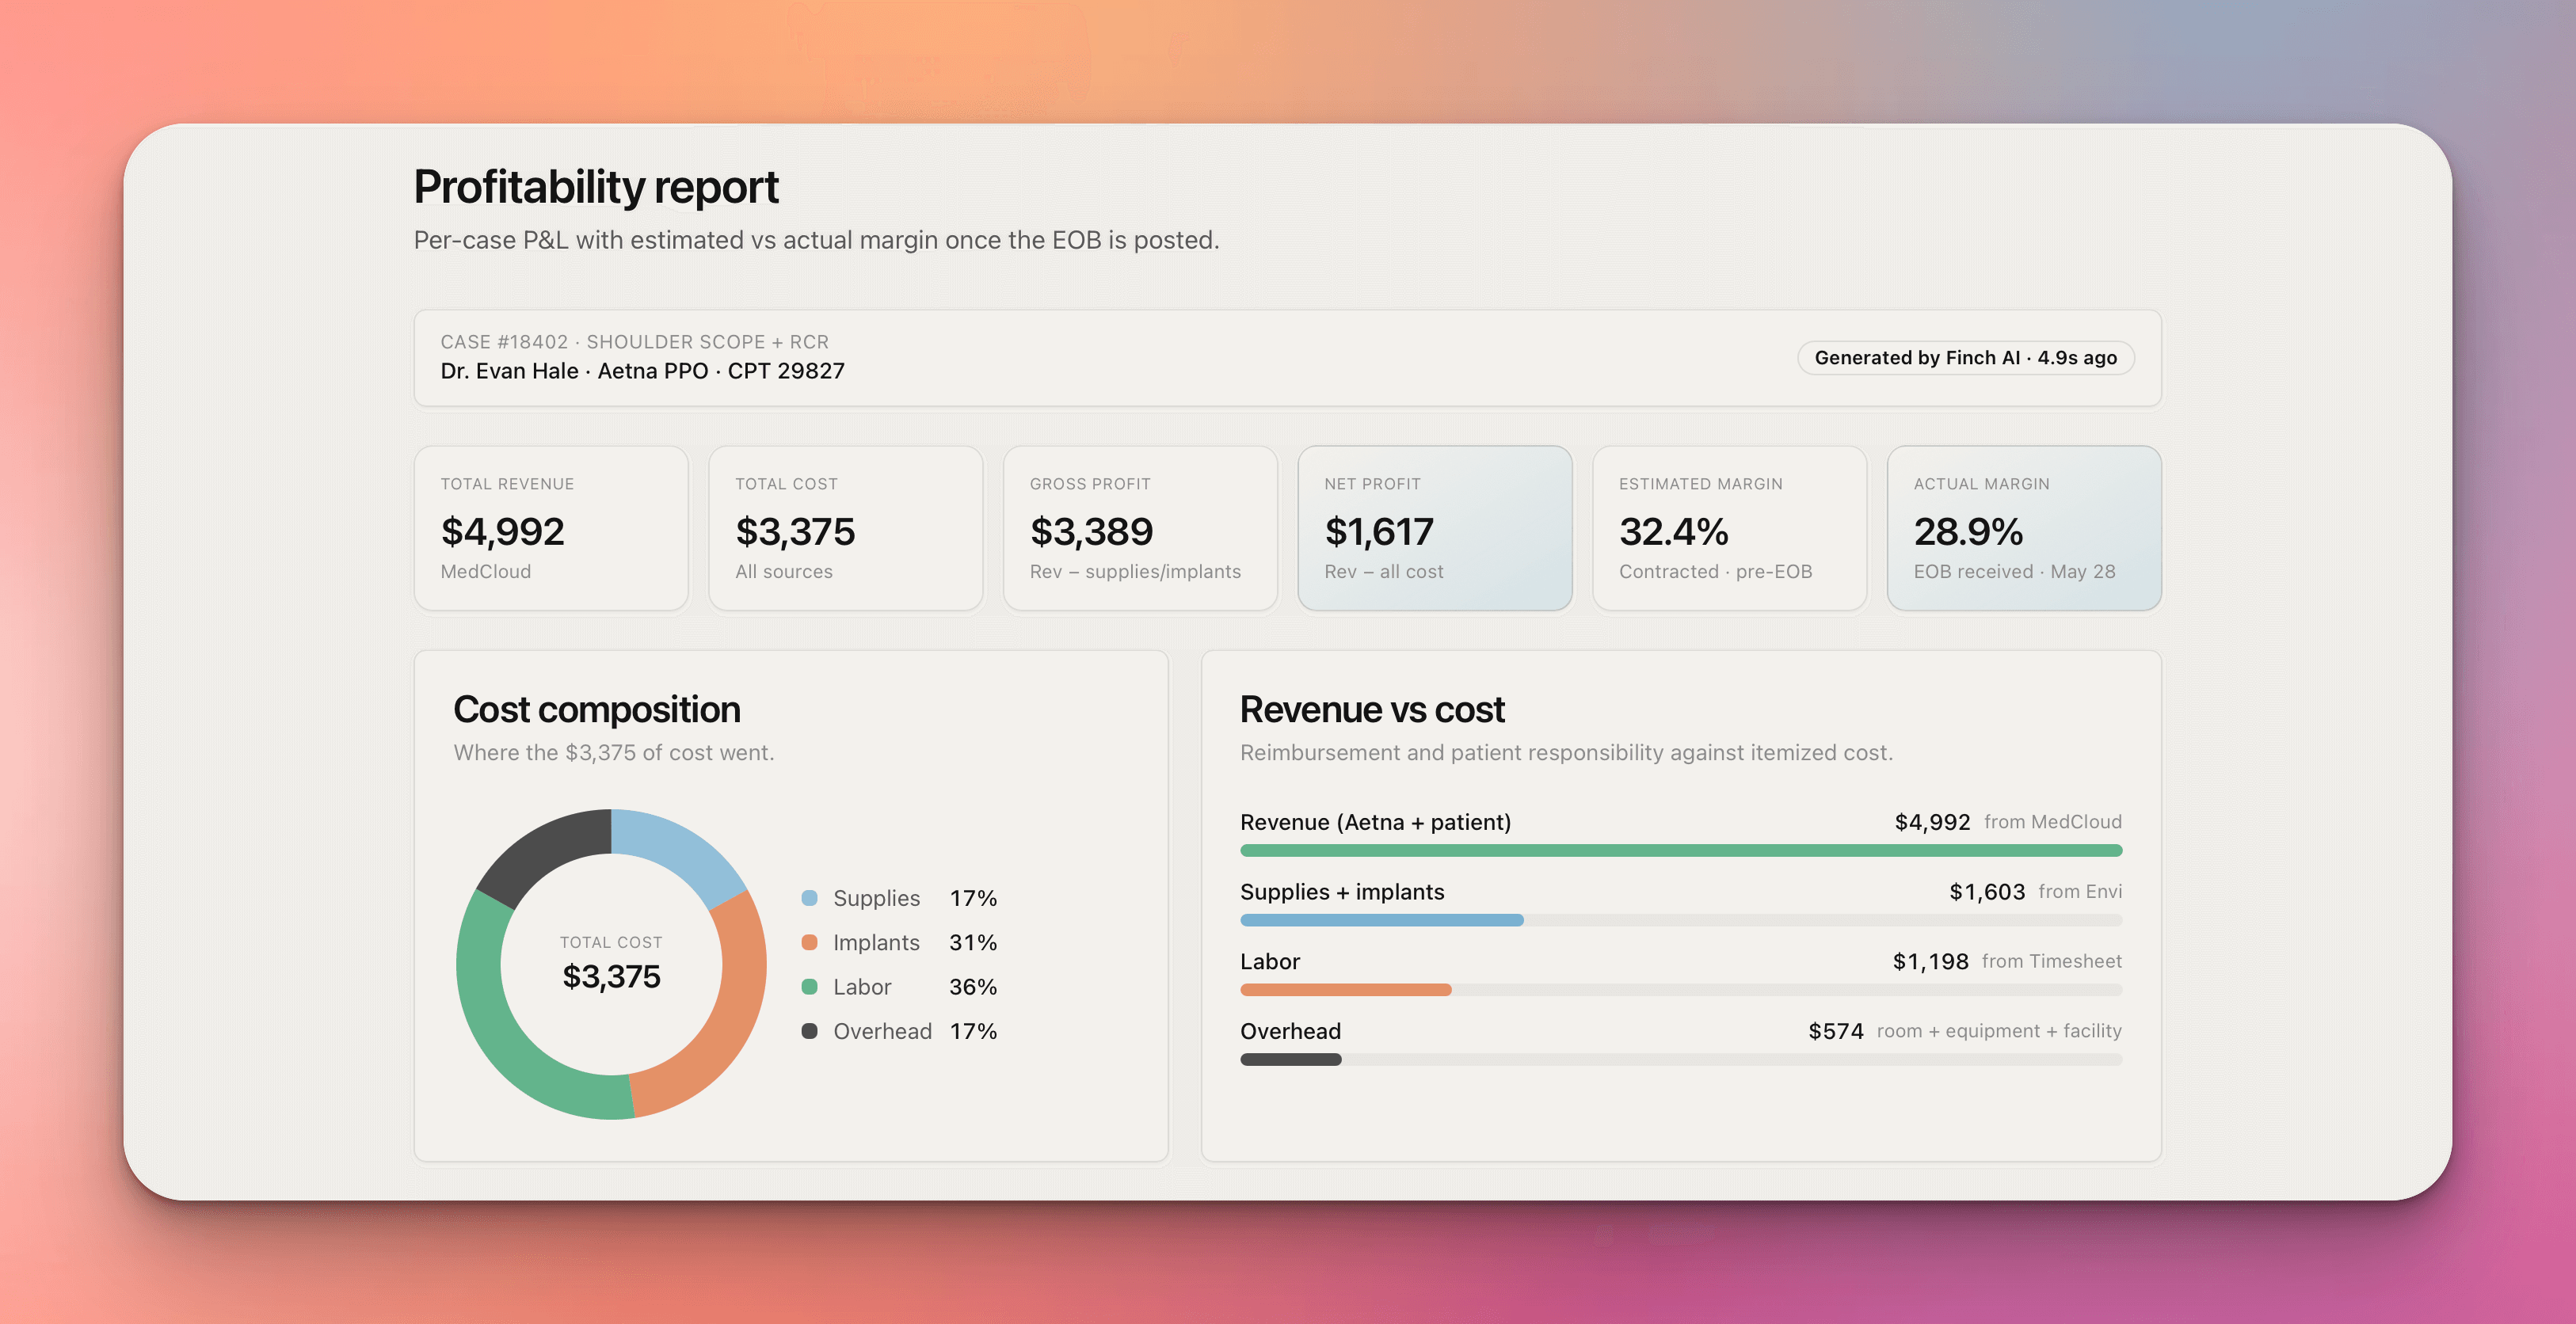Click the orange Labor cost bar
Viewport: 2576px width, 1324px height.
click(x=1346, y=990)
